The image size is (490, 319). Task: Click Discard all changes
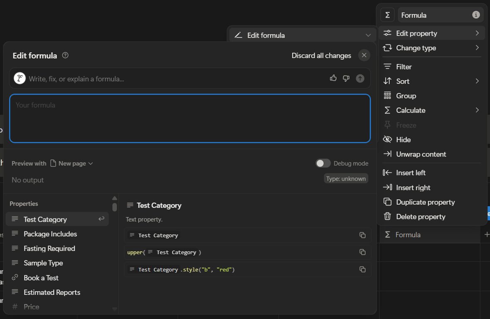coord(321,56)
